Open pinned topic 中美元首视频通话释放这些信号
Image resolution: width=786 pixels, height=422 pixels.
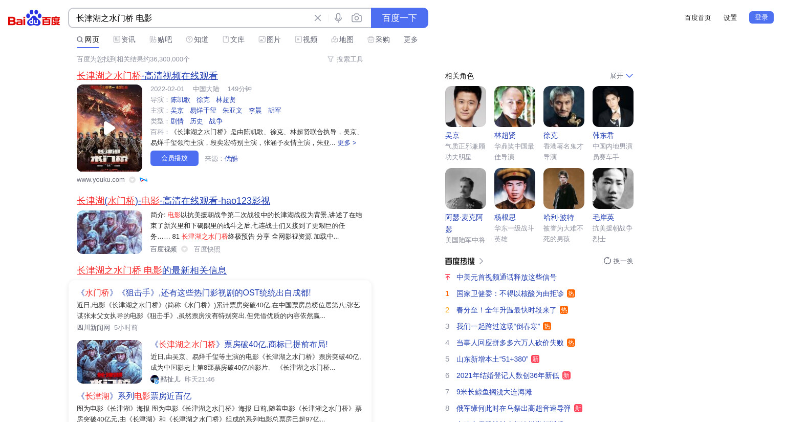point(507,277)
